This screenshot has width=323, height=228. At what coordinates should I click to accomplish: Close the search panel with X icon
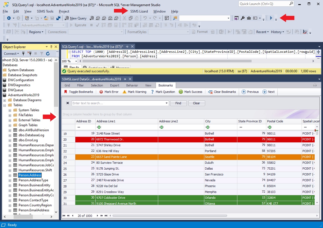68,103
